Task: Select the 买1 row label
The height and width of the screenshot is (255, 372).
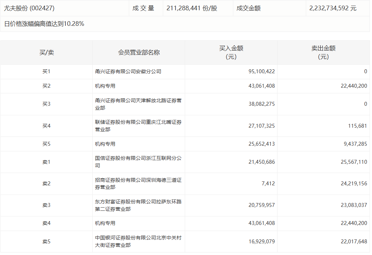Action: tap(46, 71)
